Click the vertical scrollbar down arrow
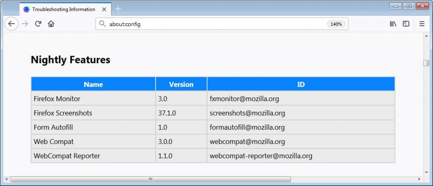This screenshot has height=186, width=433. click(x=426, y=173)
